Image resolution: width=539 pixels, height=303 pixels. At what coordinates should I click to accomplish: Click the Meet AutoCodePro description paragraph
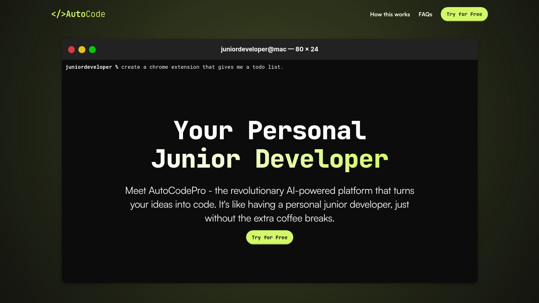[269, 204]
